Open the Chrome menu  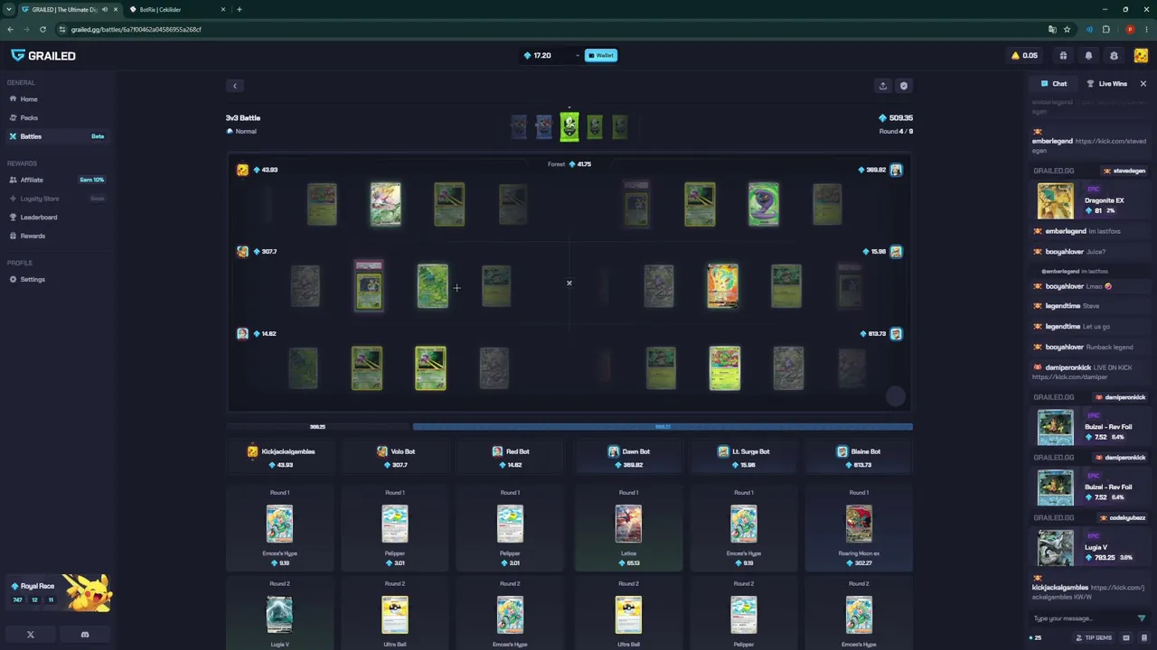pyautogui.click(x=1145, y=30)
